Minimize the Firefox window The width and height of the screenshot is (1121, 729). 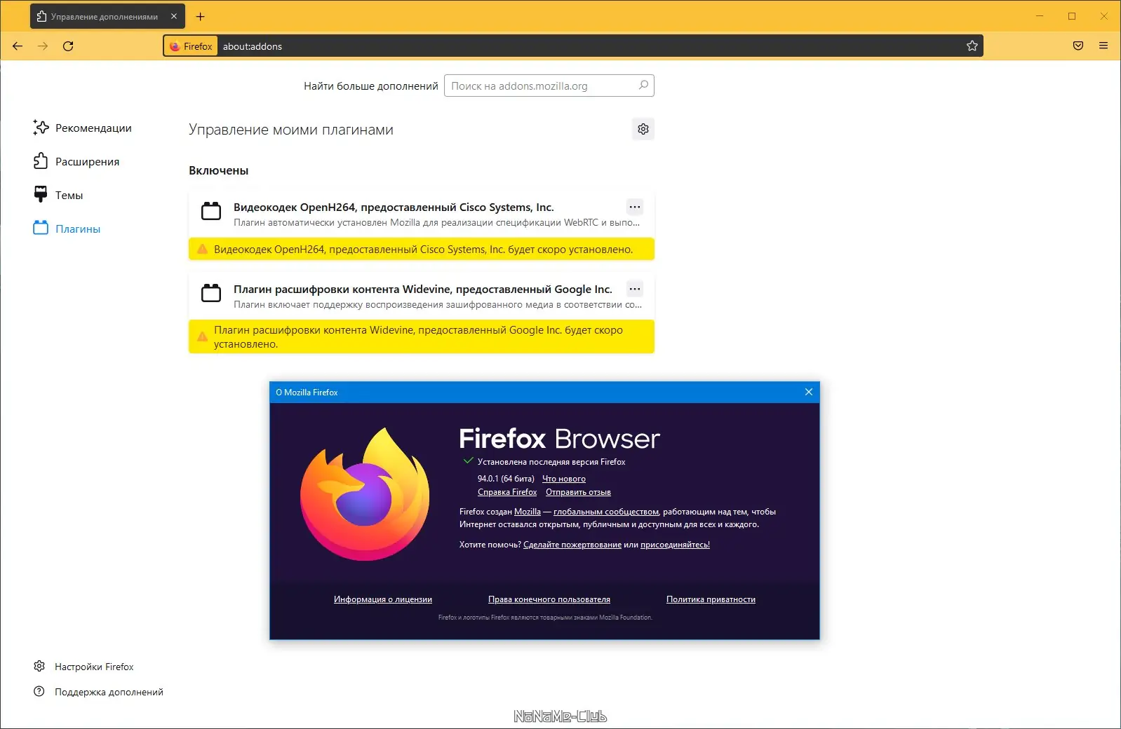tap(1040, 16)
